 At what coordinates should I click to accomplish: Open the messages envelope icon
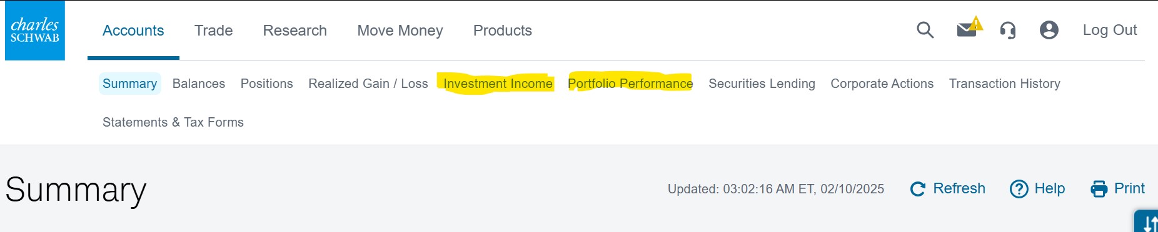click(969, 28)
